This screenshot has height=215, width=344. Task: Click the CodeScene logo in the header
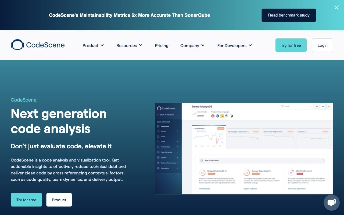(x=38, y=45)
